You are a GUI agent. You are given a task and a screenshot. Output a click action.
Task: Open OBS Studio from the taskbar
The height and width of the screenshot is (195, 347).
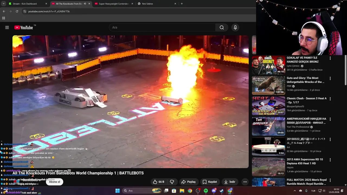(x=198, y=191)
